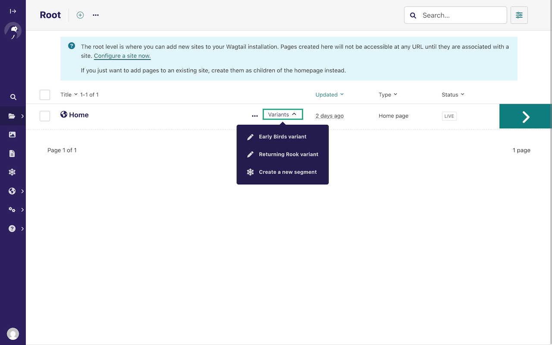Click the help icon in the info banner
This screenshot has width=552, height=345.
click(x=72, y=46)
